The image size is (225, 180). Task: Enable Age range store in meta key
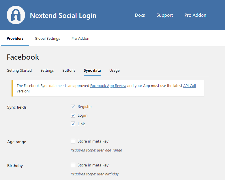pyautogui.click(x=73, y=141)
